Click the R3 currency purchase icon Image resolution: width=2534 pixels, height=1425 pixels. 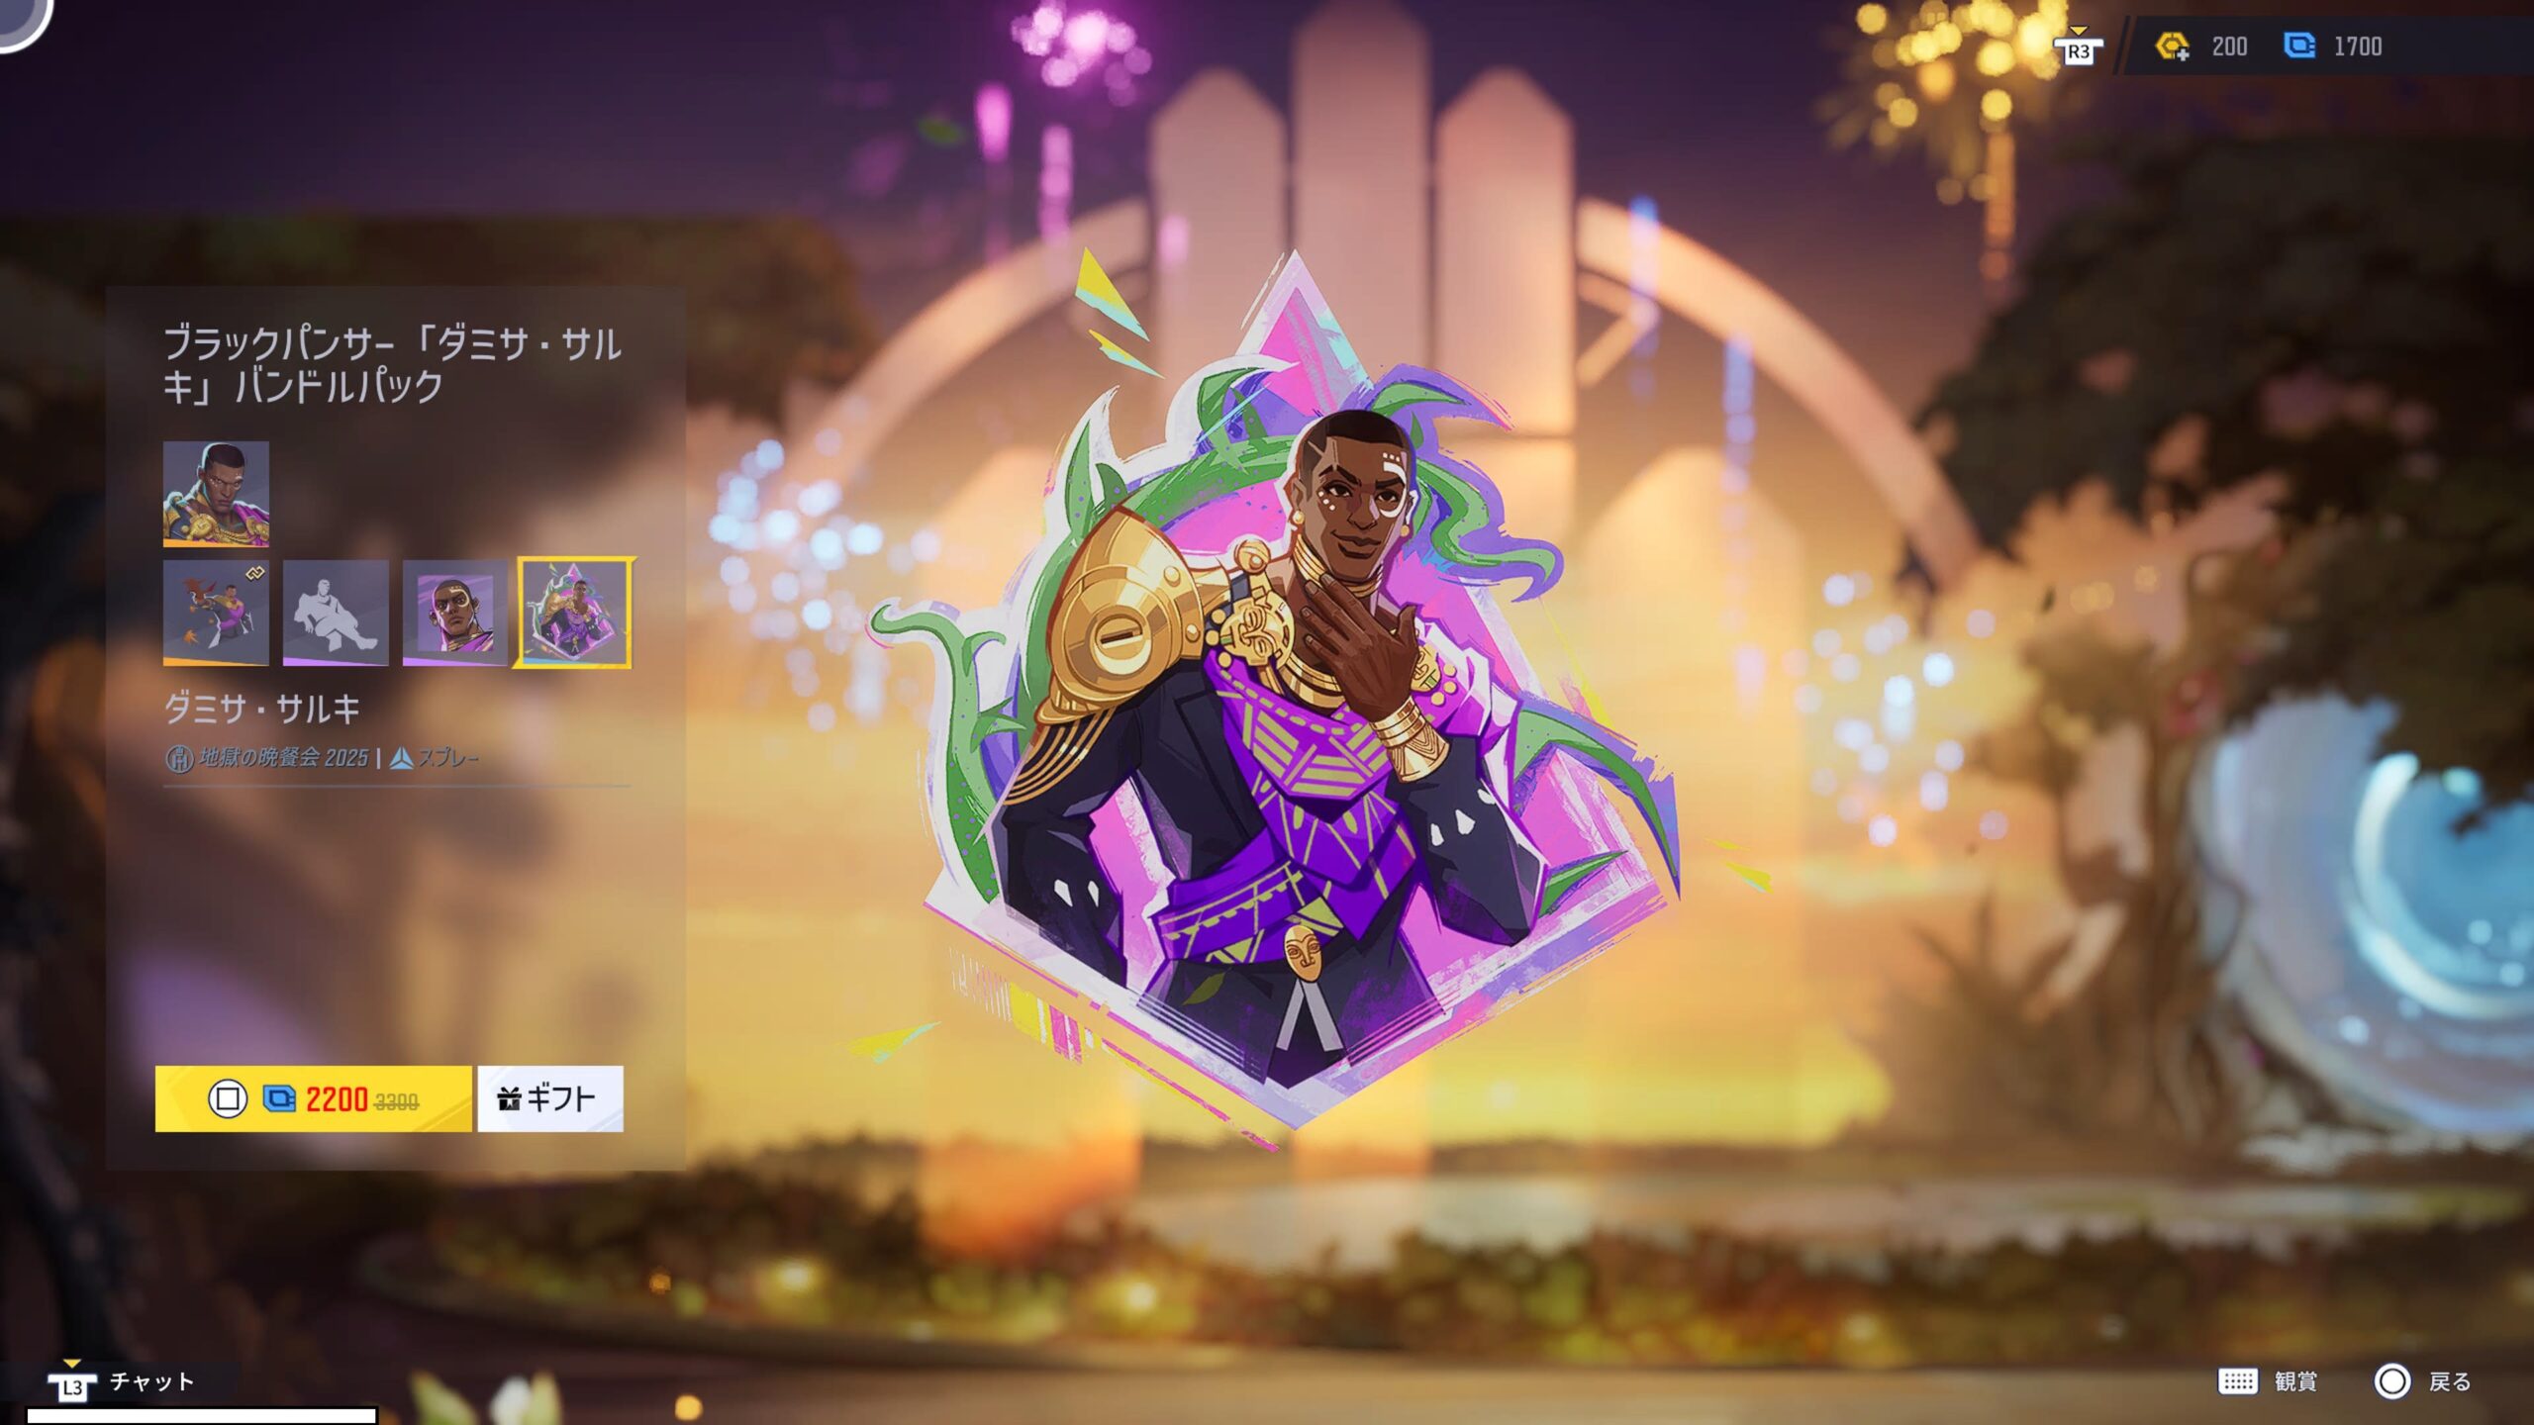[2078, 48]
